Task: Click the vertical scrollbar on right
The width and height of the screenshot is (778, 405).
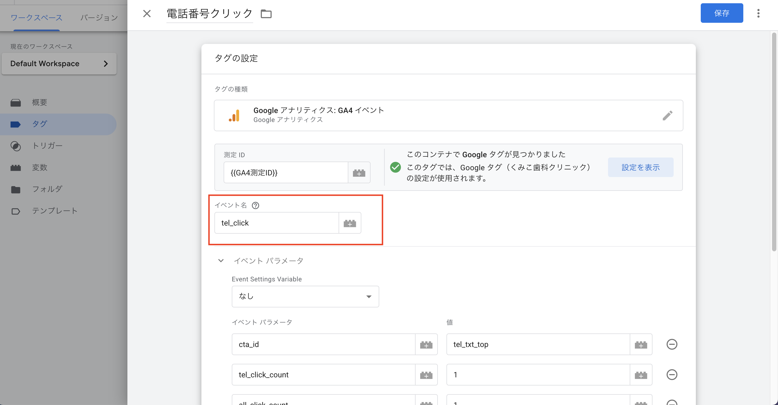Action: (774, 142)
